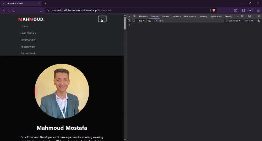Expand more DevTools tabs chevron
The height and width of the screenshot is (141, 262).
(x=238, y=16)
